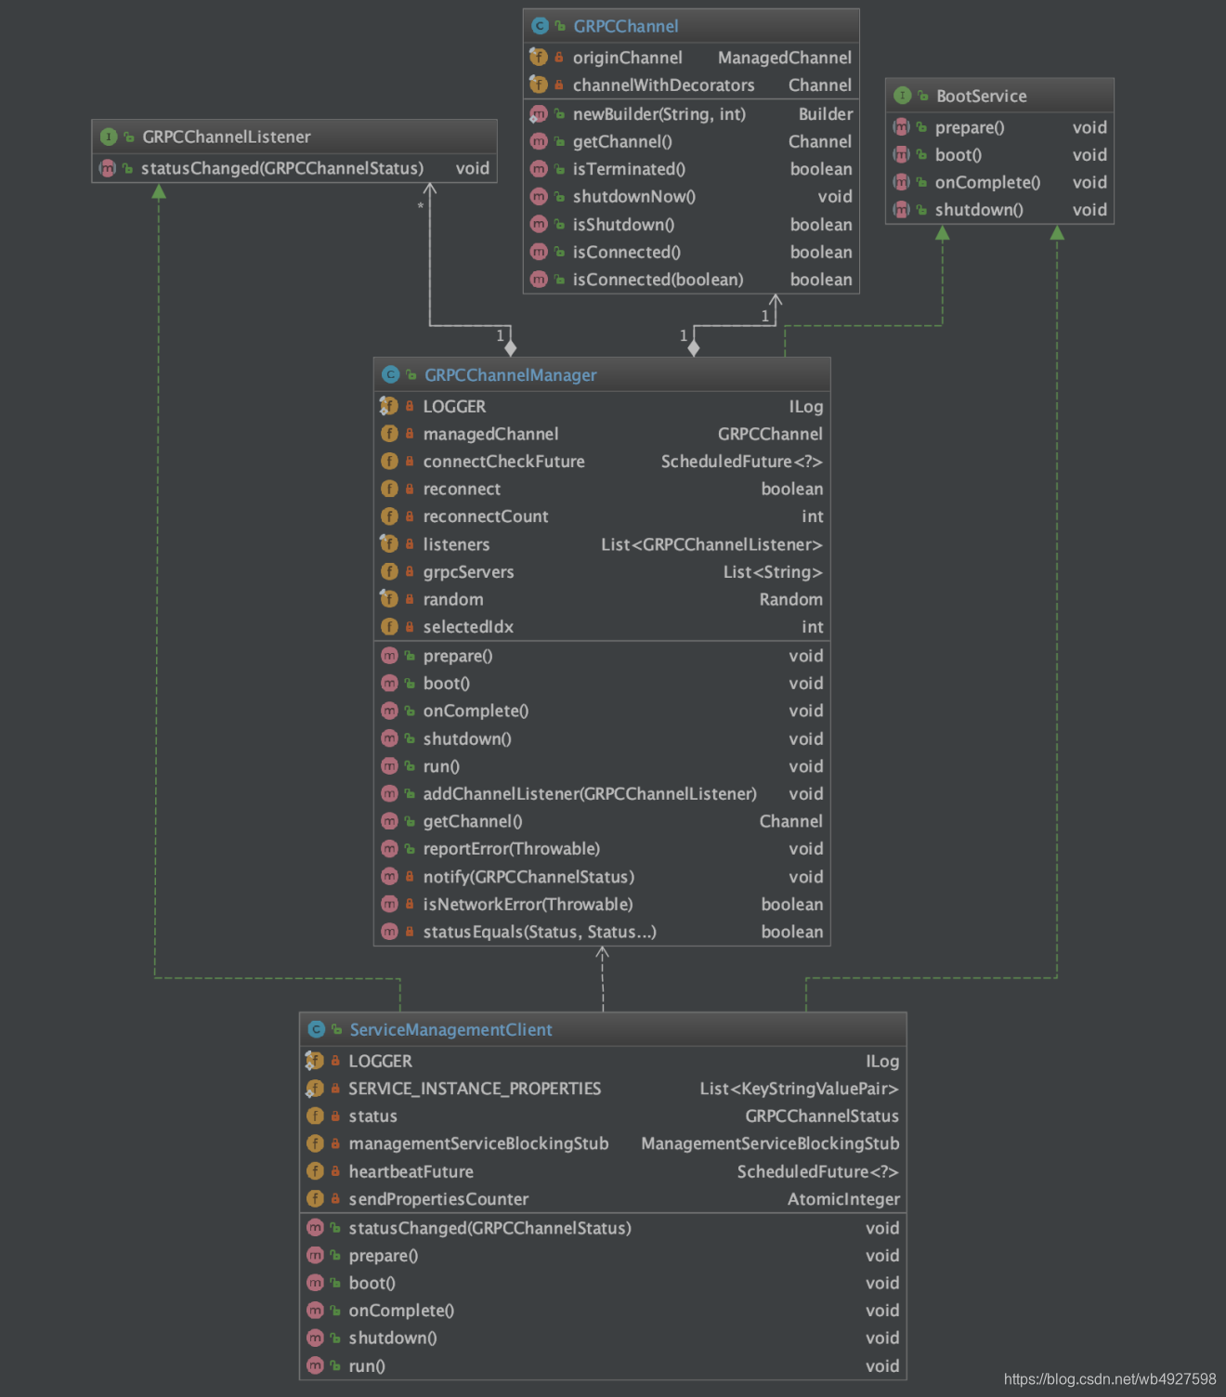This screenshot has height=1397, width=1226.
Task: Select getChannel() method in GRPCChannelManager
Action: 602,821
